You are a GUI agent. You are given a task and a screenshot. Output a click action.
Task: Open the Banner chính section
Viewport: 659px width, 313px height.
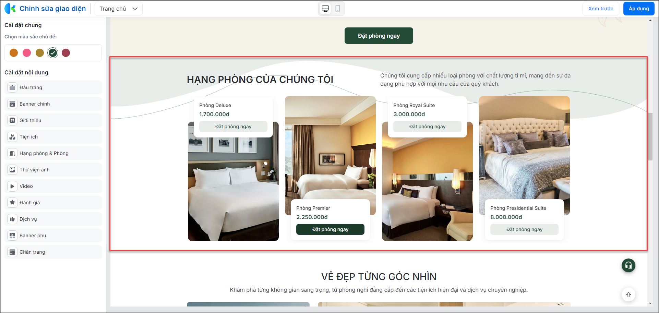pyautogui.click(x=53, y=104)
